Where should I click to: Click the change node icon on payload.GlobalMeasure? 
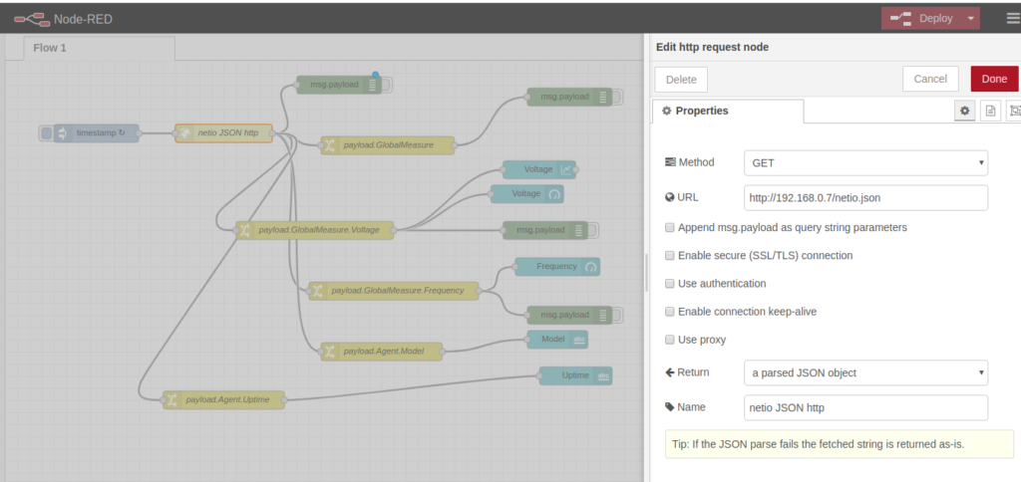(329, 145)
